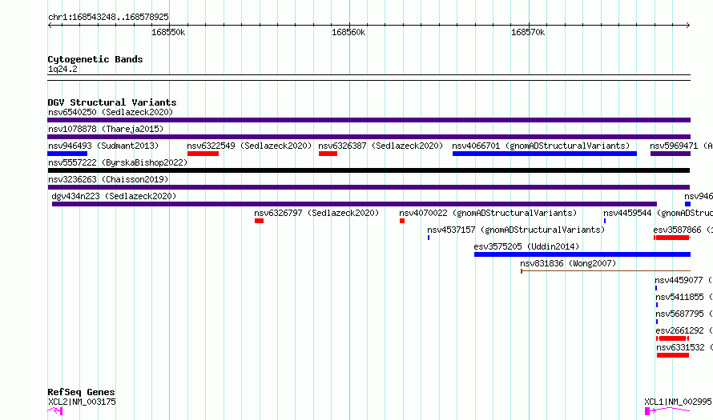The width and height of the screenshot is (713, 420).
Task: Select the blue bar under esv3575205
Action: [x=582, y=254]
